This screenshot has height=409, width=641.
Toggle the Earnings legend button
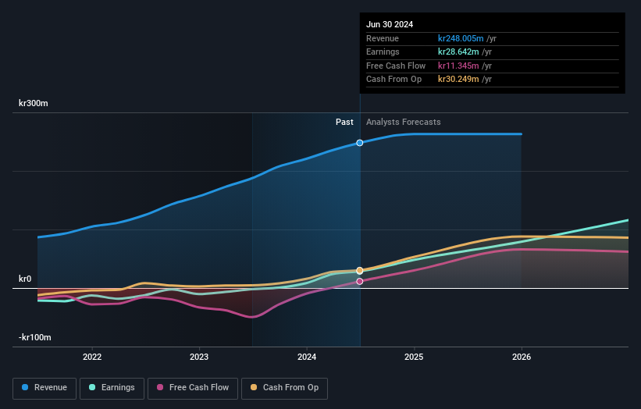click(x=112, y=388)
